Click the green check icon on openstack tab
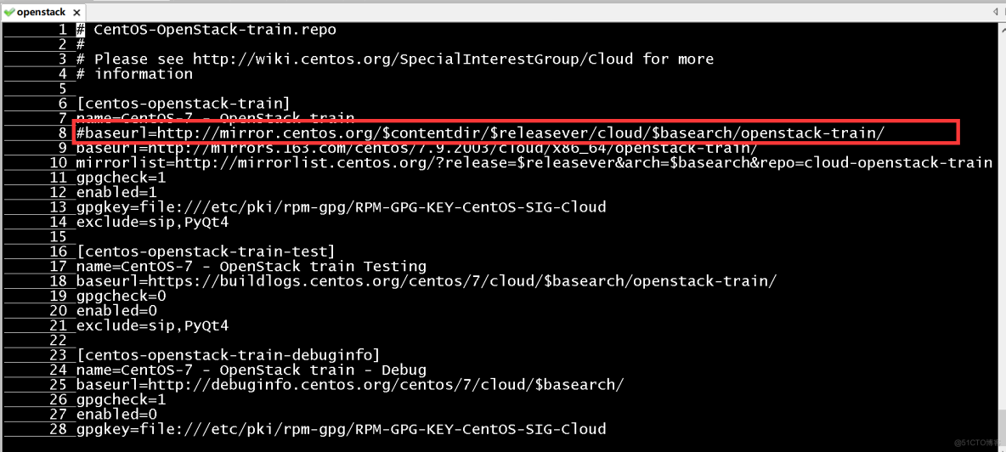The width and height of the screenshot is (1006, 452). [x=9, y=12]
